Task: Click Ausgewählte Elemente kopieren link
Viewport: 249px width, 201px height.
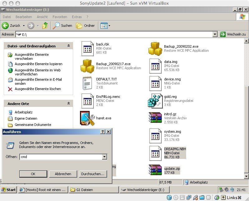Action: point(39,64)
